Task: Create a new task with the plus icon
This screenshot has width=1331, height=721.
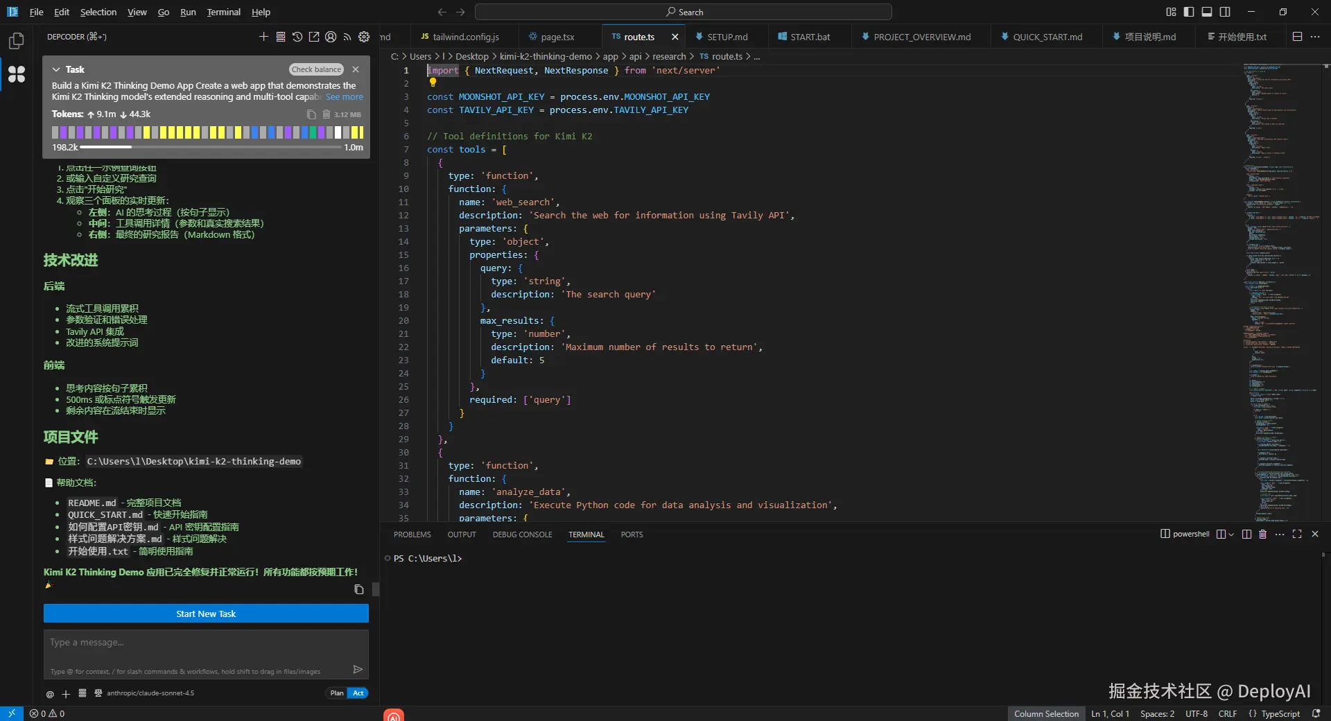Action: (x=263, y=37)
